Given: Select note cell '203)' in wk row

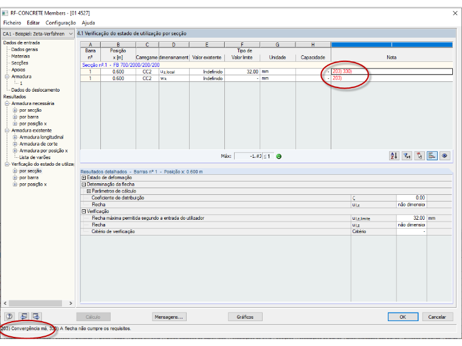Looking at the screenshot, I should click(392, 78).
